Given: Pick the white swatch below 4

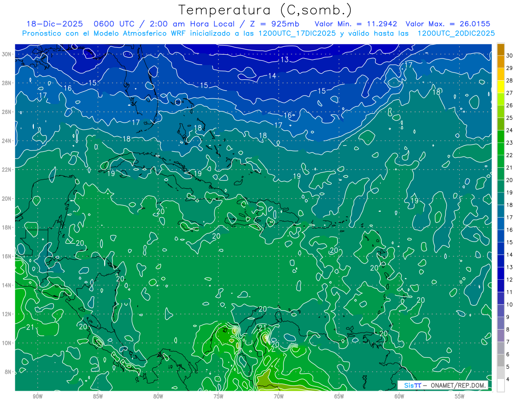Looking at the screenshot, I should click(x=501, y=386).
